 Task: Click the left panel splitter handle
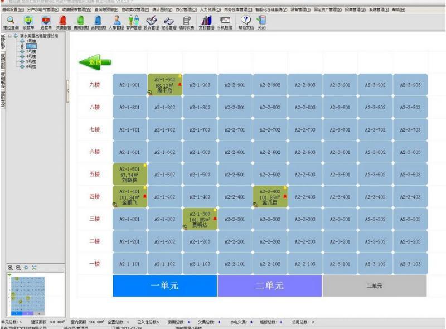67,91
